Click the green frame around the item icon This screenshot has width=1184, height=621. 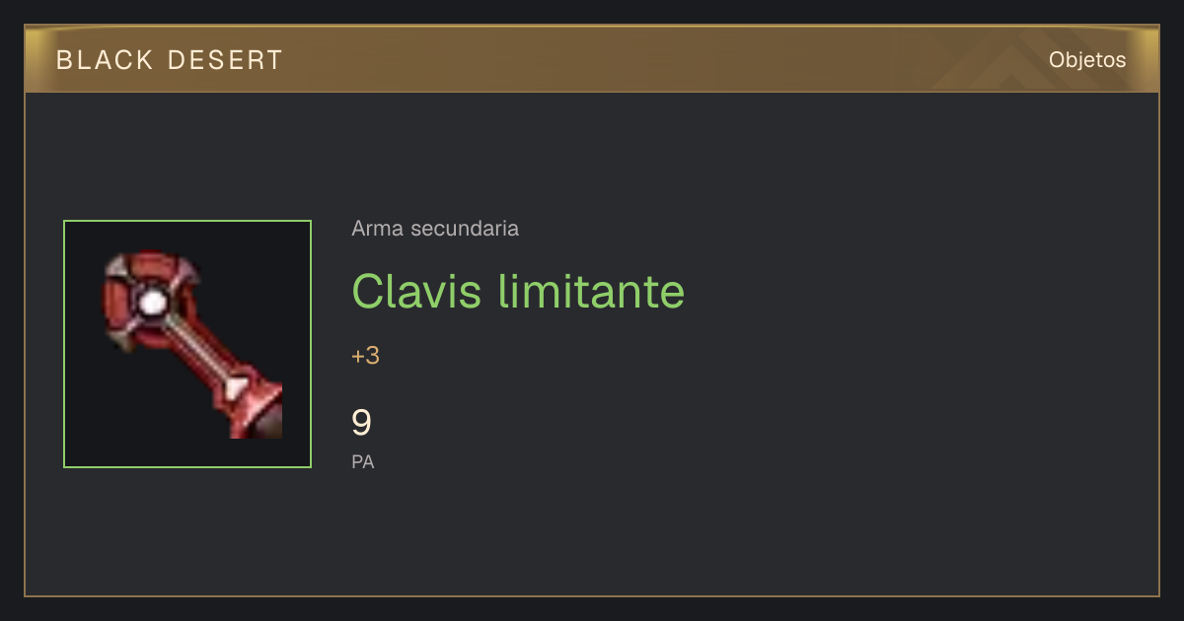[187, 344]
